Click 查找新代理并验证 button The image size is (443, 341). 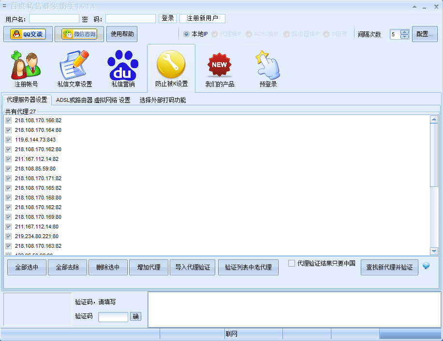coord(389,267)
